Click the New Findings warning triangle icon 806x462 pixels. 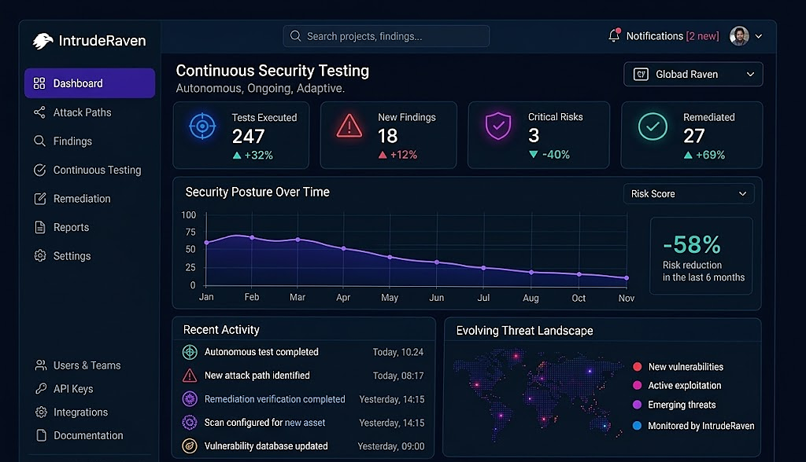[x=349, y=126]
